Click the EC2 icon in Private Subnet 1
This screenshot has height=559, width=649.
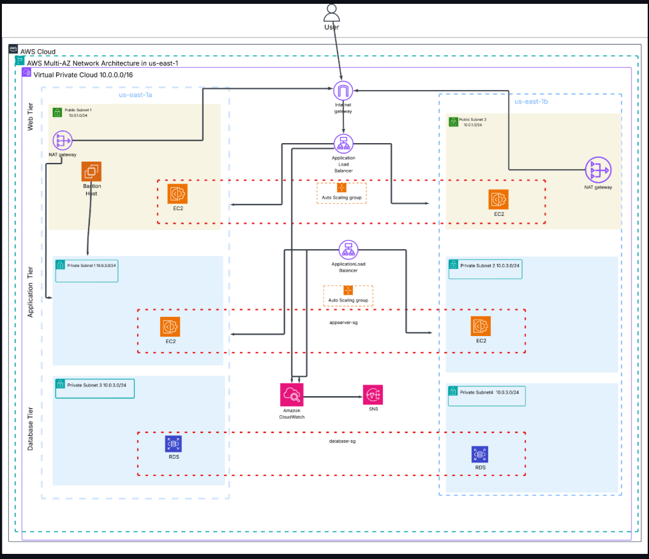[x=170, y=326]
